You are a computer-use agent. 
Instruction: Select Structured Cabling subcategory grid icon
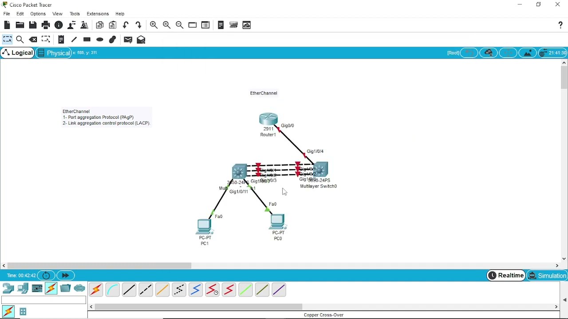23,312
